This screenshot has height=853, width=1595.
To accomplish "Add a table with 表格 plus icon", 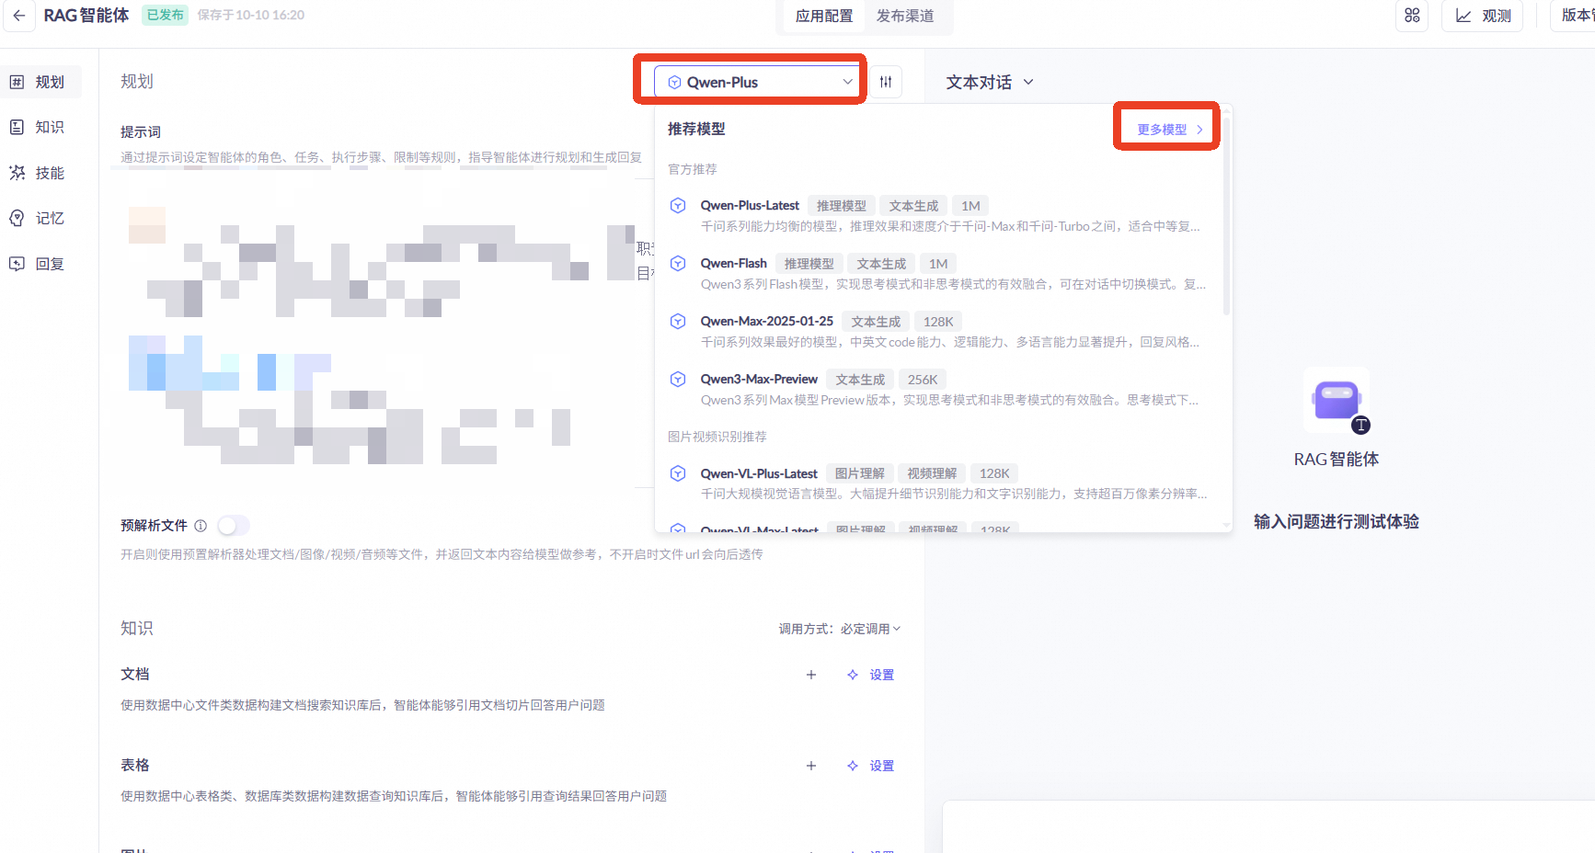I will click(811, 766).
